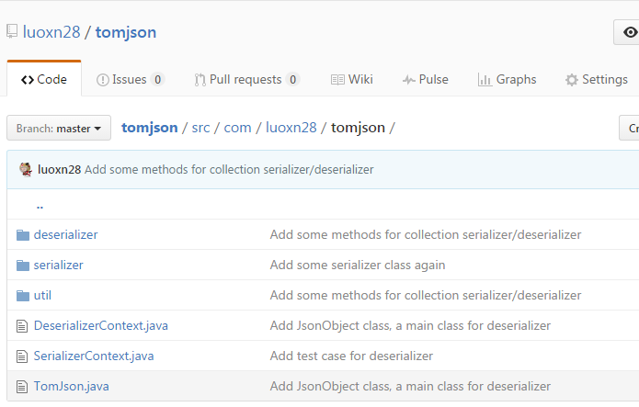639x407 pixels.
Task: Click the tomjson repository title link
Action: [x=126, y=32]
